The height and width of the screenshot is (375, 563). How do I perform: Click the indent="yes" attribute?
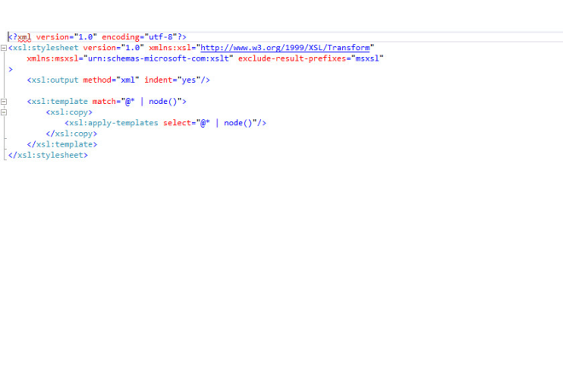coord(172,80)
